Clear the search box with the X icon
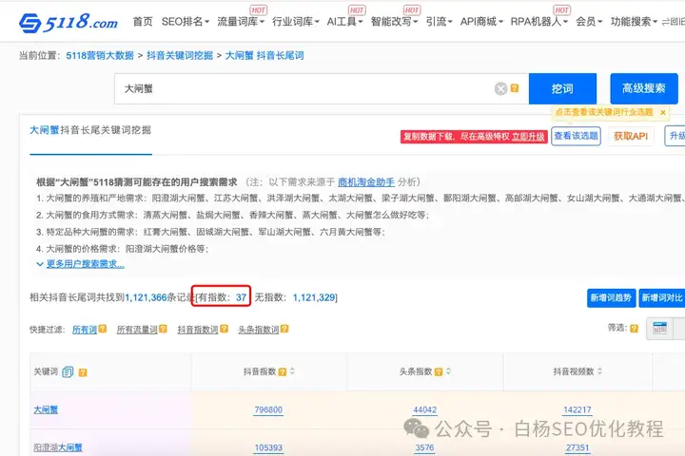 500,88
